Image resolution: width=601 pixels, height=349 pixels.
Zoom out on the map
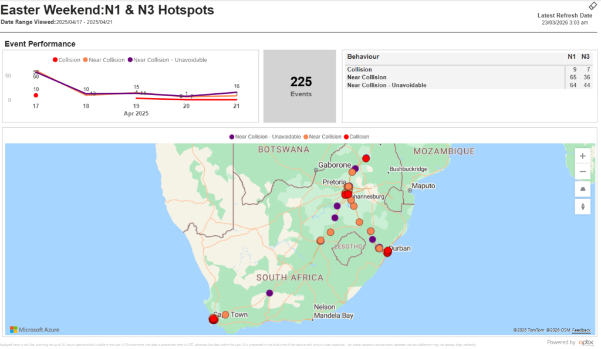(x=582, y=172)
